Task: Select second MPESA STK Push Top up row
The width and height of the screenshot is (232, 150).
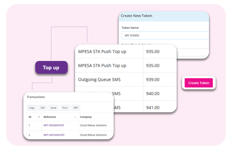Action: pyautogui.click(x=126, y=66)
